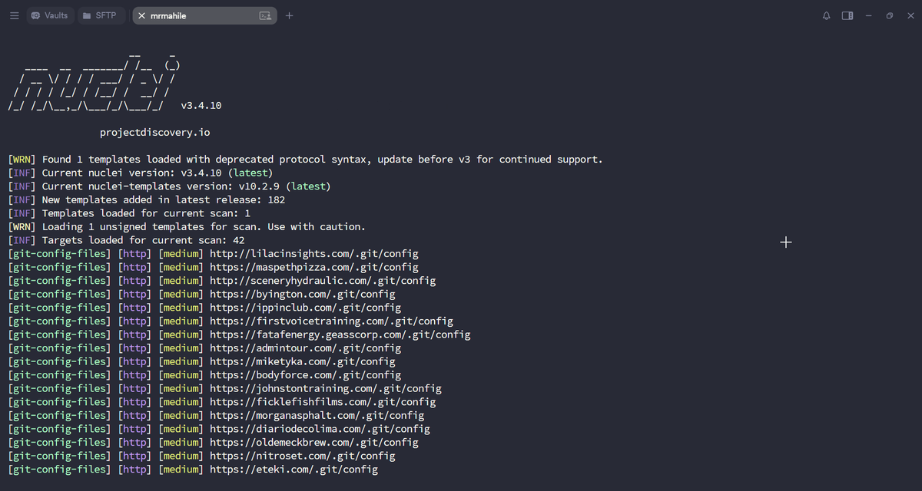Click [git-config-files] tag on lilacinsights row

(x=59, y=254)
